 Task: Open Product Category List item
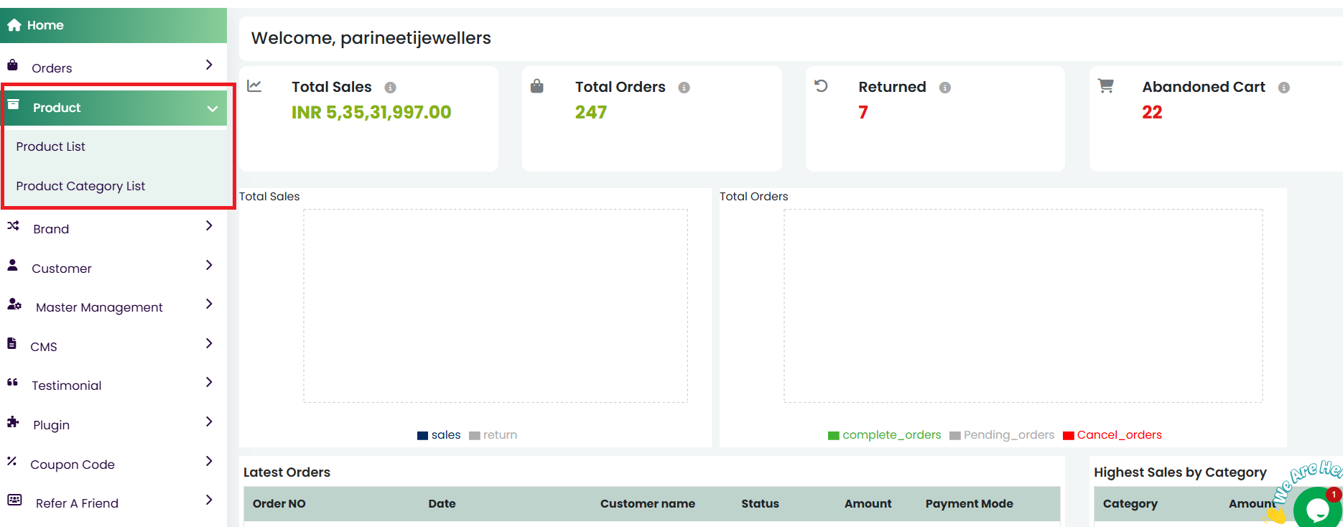click(x=80, y=186)
